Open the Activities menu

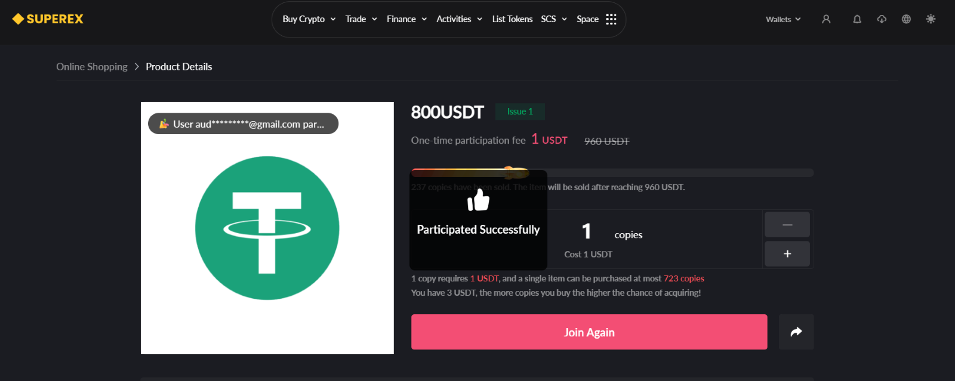[459, 19]
